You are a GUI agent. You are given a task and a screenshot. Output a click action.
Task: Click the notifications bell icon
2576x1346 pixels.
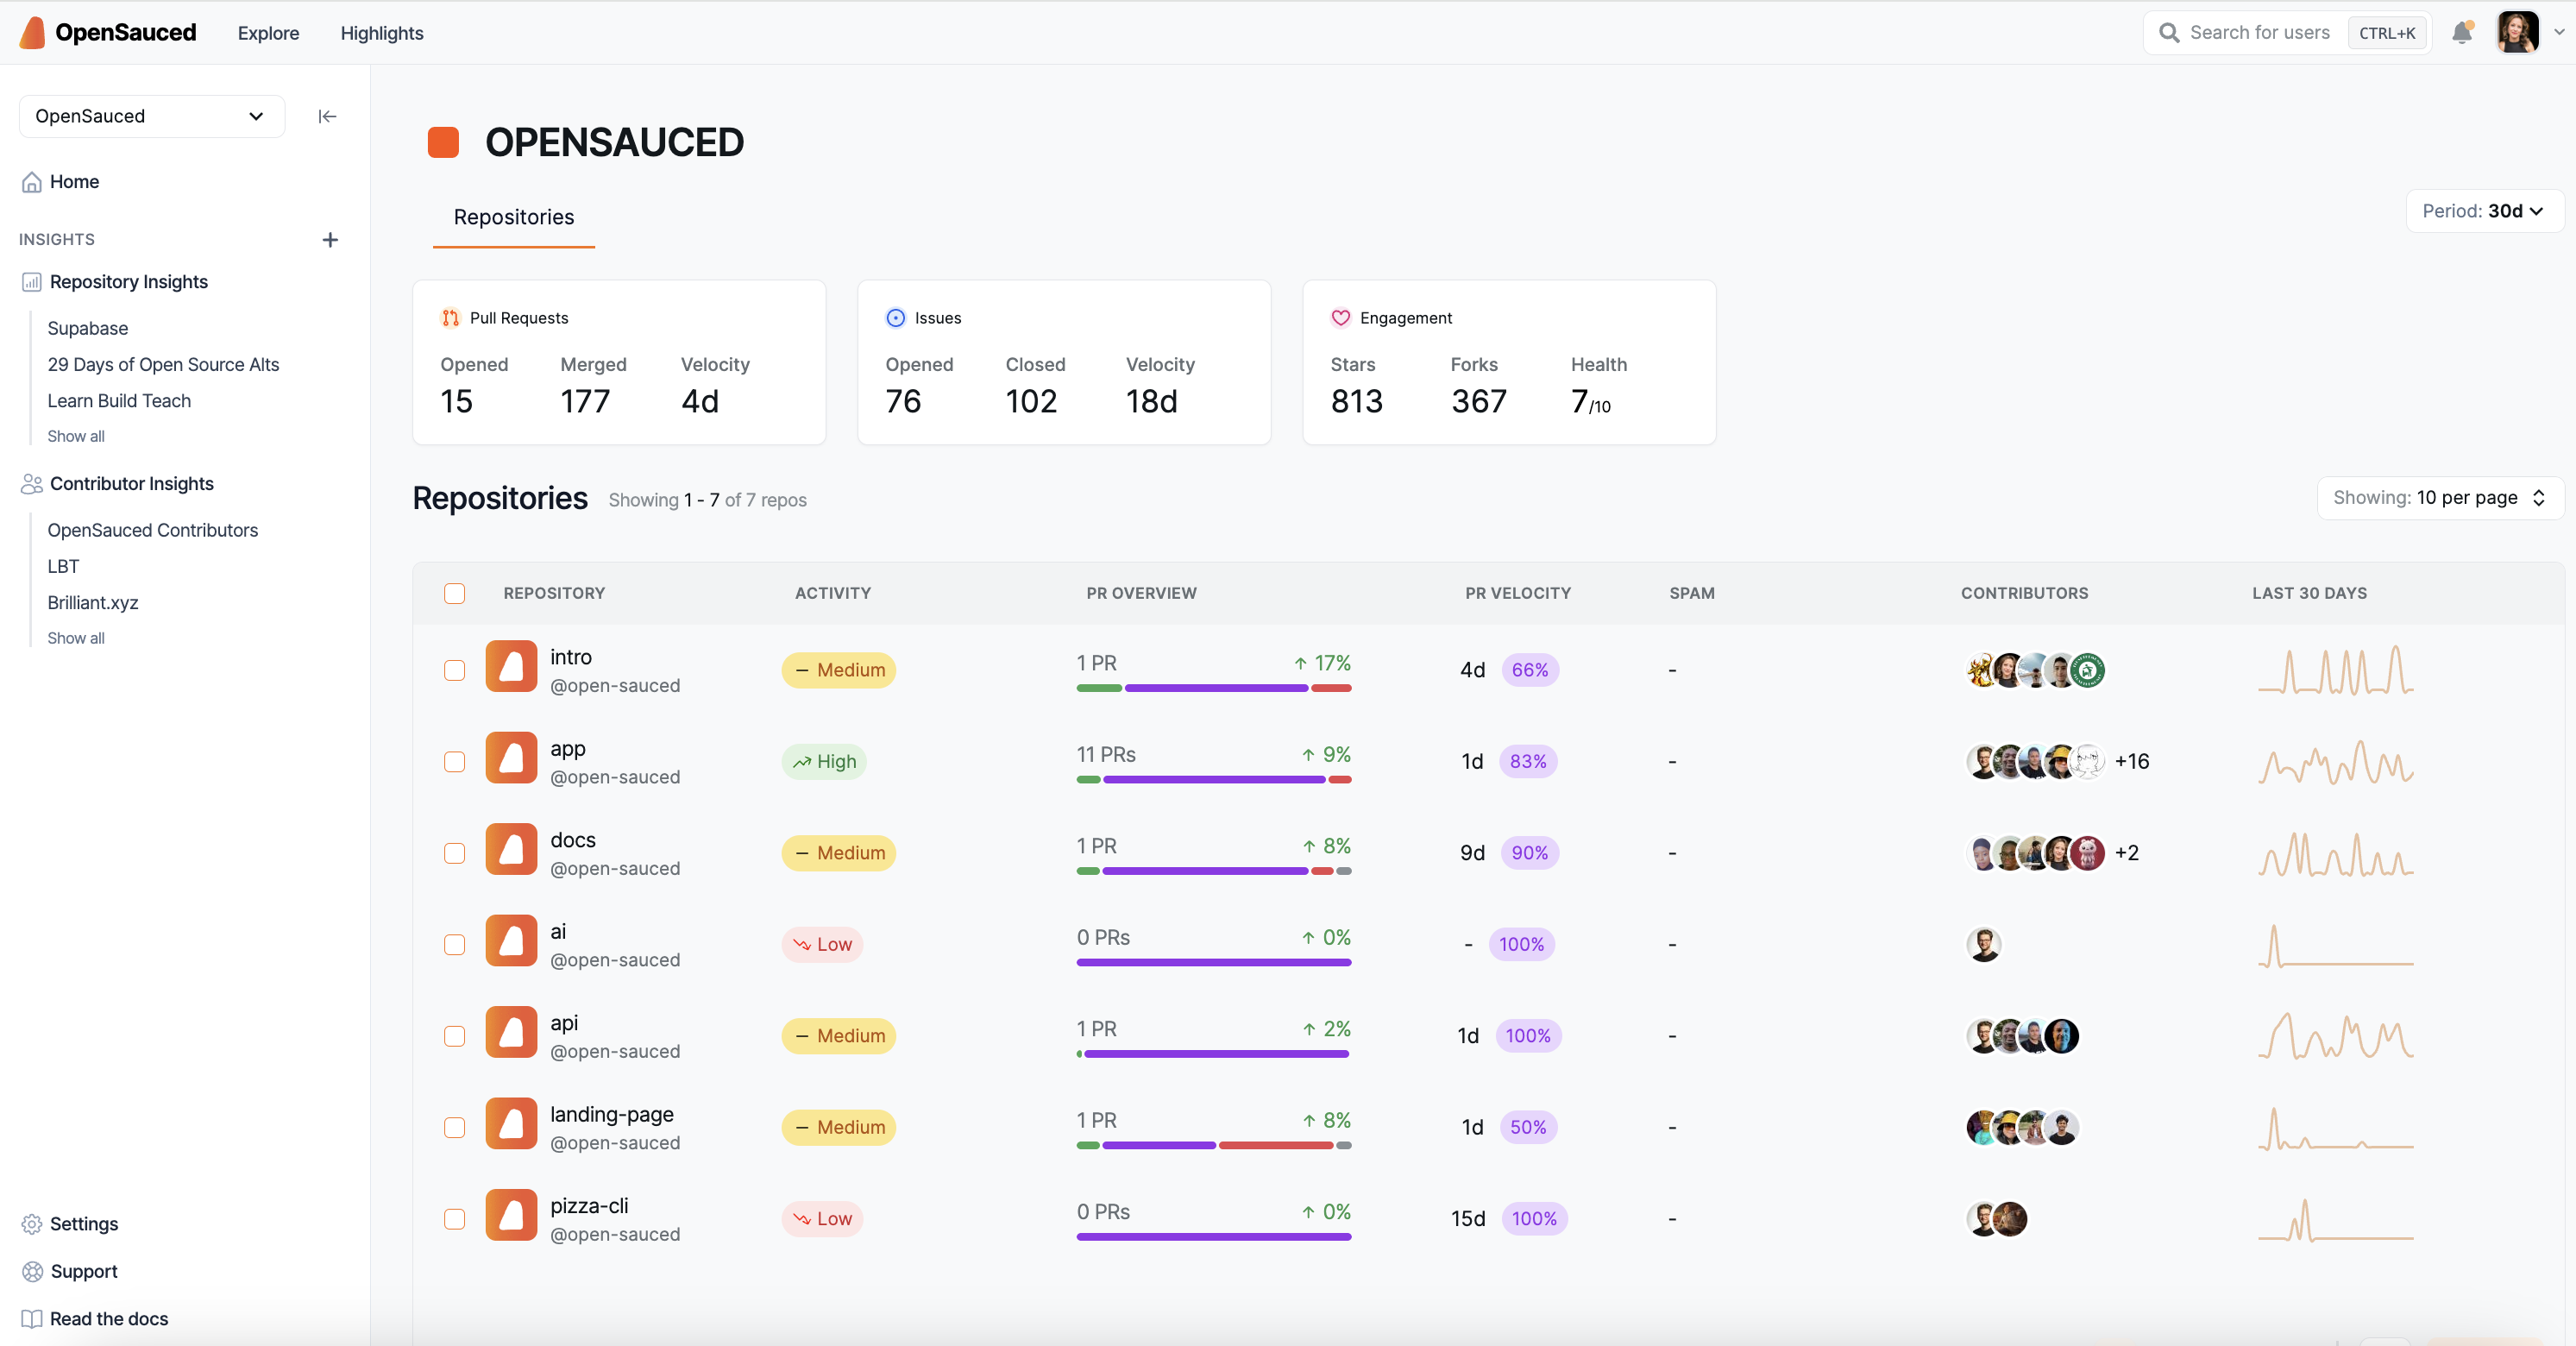coord(2461,33)
